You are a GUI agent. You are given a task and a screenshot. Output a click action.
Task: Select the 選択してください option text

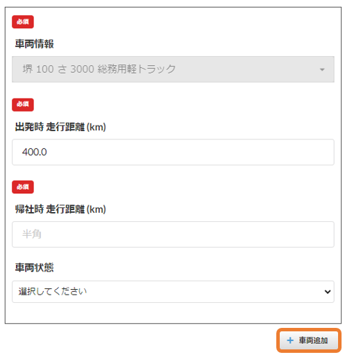coord(53,291)
